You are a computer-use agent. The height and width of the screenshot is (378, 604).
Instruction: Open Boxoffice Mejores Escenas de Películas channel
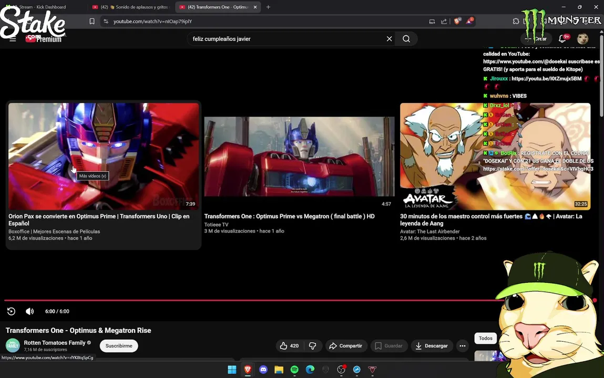(x=54, y=232)
